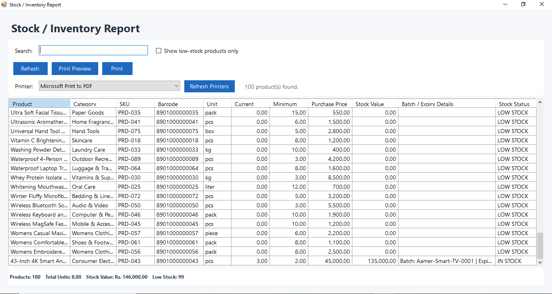This screenshot has width=552, height=294.
Task: Open the Printer dropdown
Action: [110, 86]
